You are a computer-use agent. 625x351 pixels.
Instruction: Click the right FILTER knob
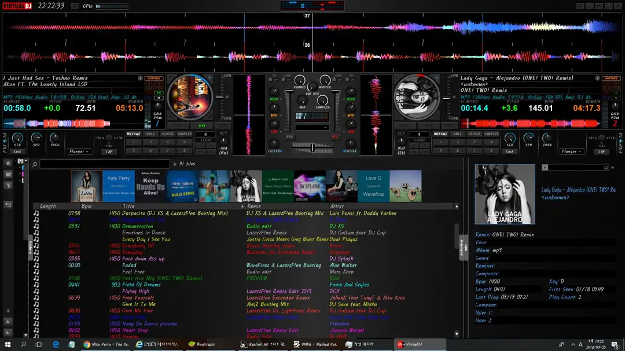coord(350,143)
